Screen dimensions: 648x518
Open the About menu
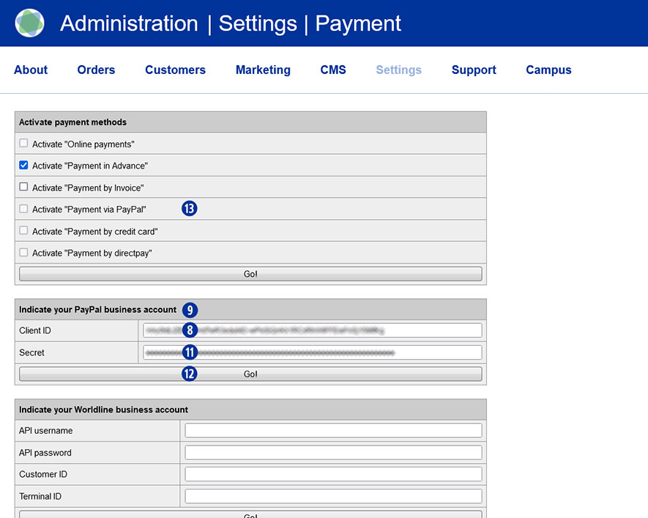click(x=31, y=70)
